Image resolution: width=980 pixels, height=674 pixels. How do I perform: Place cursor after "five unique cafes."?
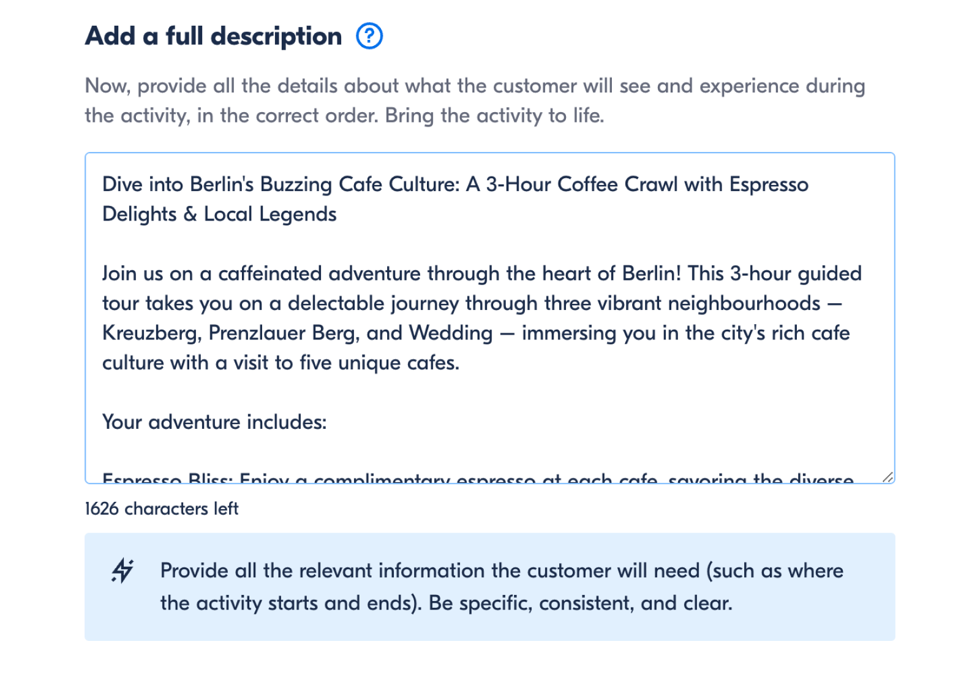click(461, 363)
